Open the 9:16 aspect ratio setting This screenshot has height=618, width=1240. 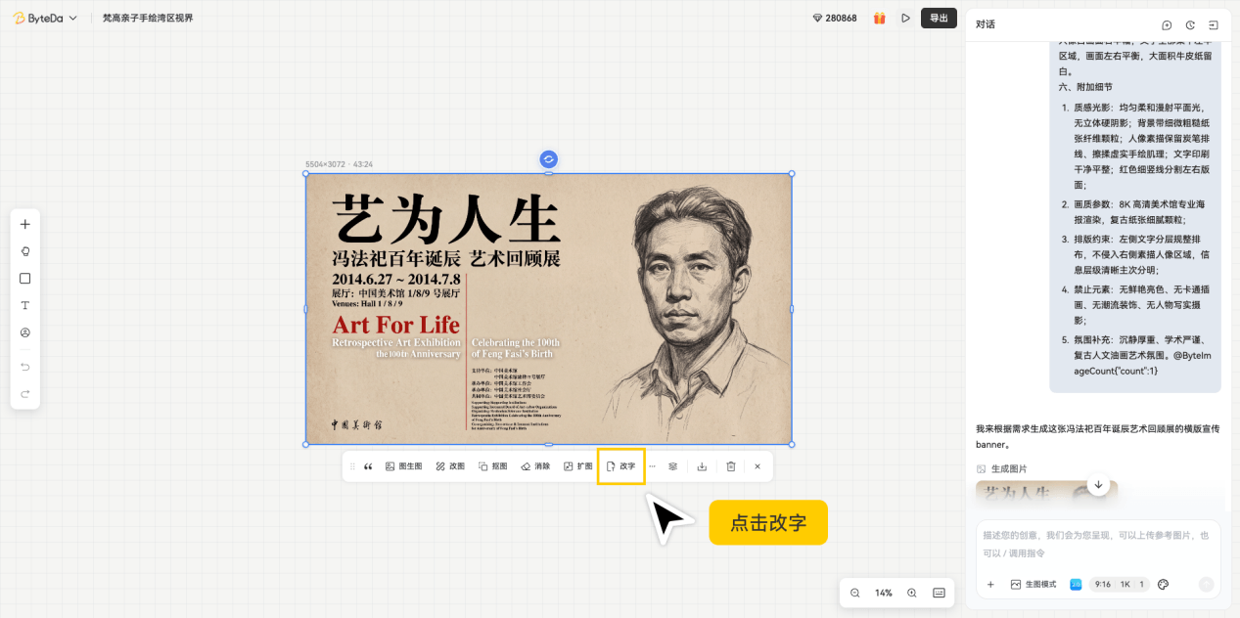point(1103,584)
